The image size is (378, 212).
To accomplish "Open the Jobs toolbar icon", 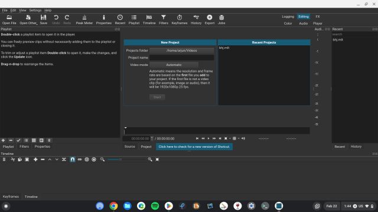I will point(221,19).
